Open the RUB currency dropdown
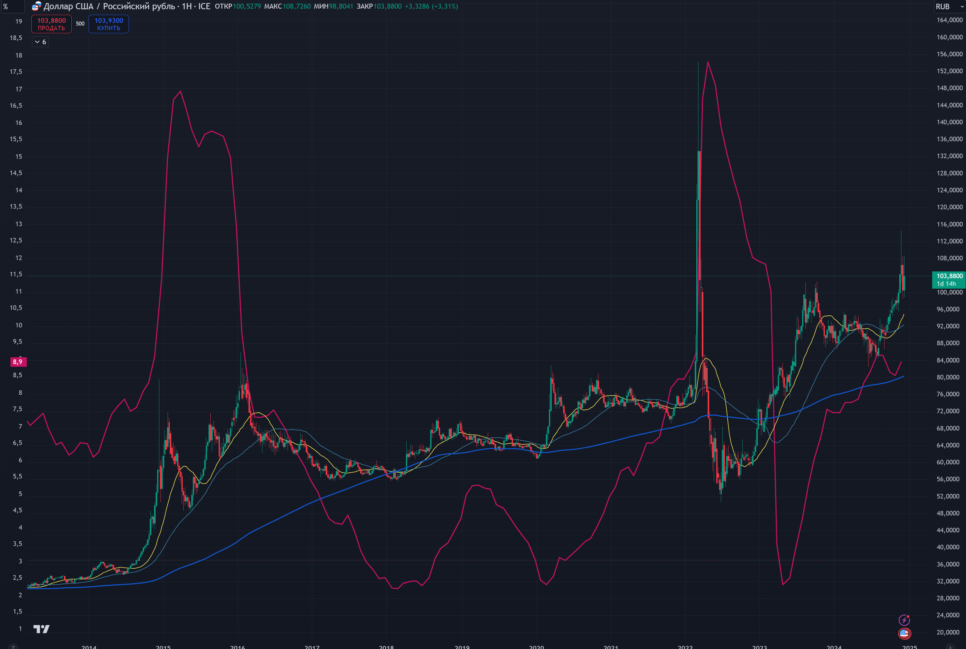The width and height of the screenshot is (966, 649). [x=949, y=7]
